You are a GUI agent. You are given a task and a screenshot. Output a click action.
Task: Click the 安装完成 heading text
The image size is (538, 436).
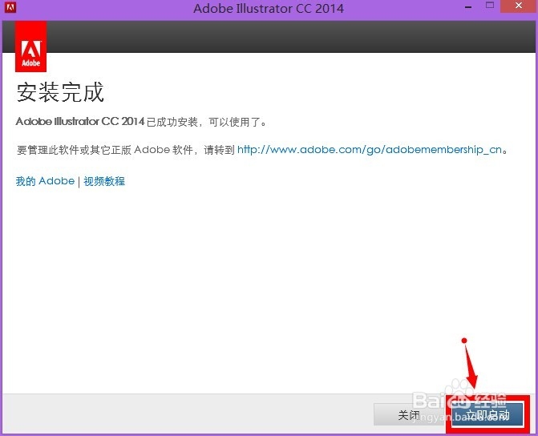pos(60,92)
